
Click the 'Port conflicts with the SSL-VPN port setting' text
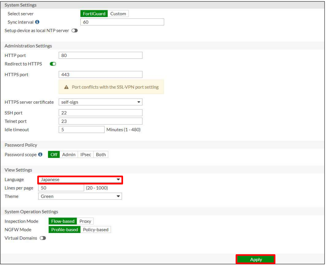(115, 87)
